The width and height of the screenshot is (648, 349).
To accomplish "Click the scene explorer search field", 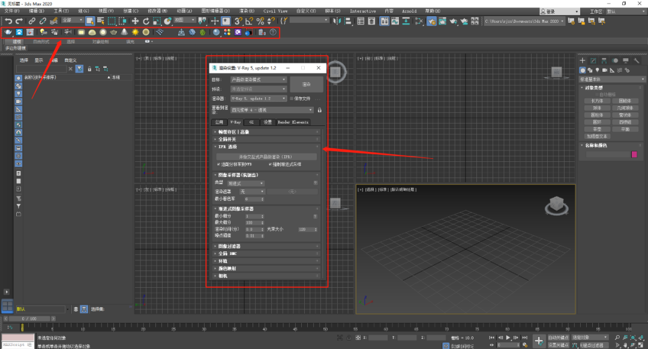I will tap(41, 69).
